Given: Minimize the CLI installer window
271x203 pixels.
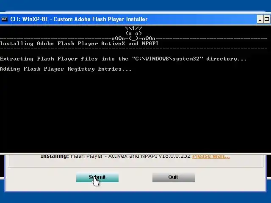Looking at the screenshot, I should point(260,19).
